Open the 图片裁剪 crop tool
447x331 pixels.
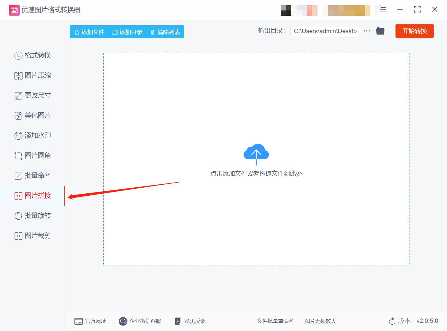pos(33,235)
